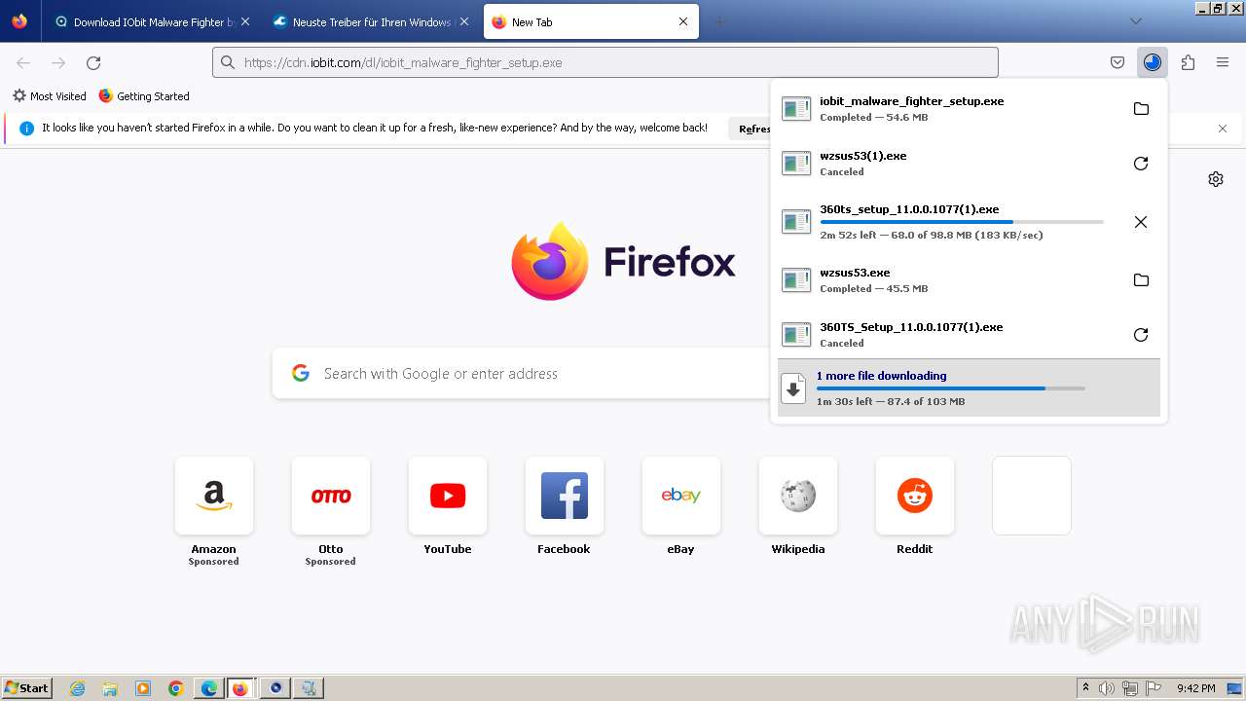Open the Windows Start menu
This screenshot has height=701, width=1246.
27,688
